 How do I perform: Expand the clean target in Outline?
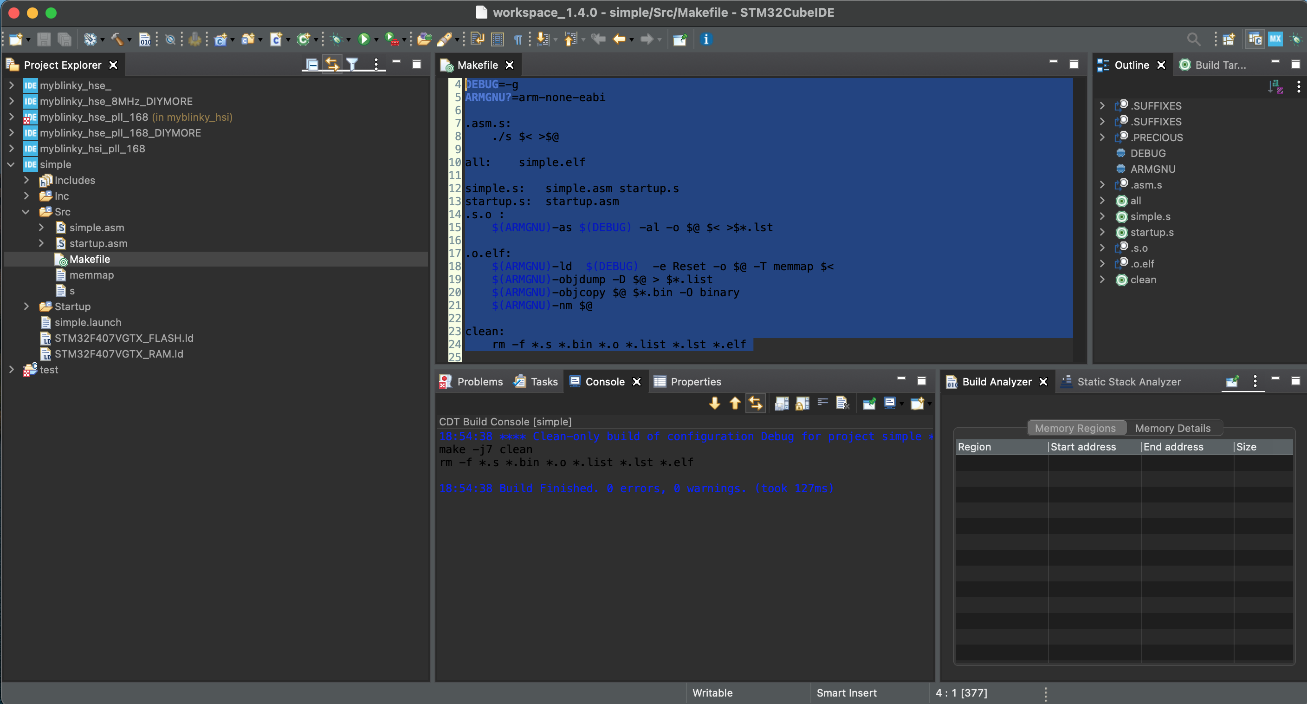pos(1102,279)
